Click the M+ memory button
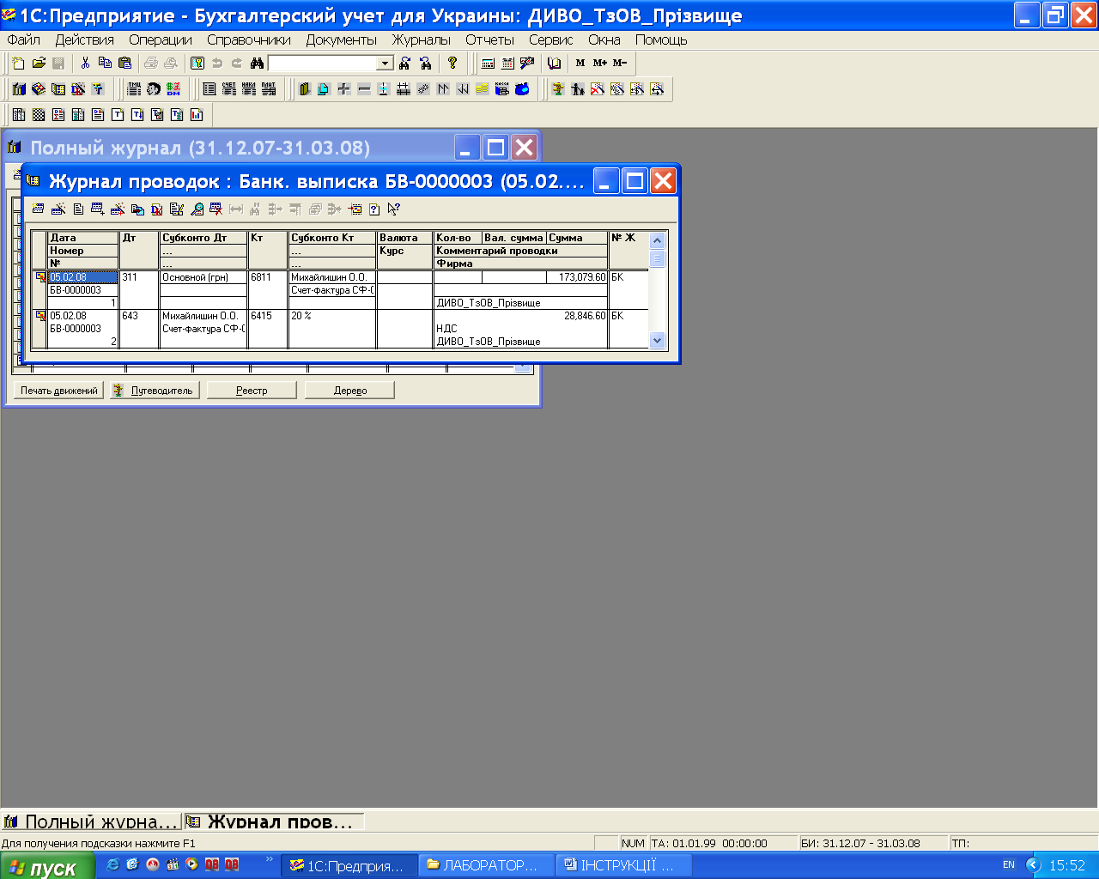 coord(600,64)
